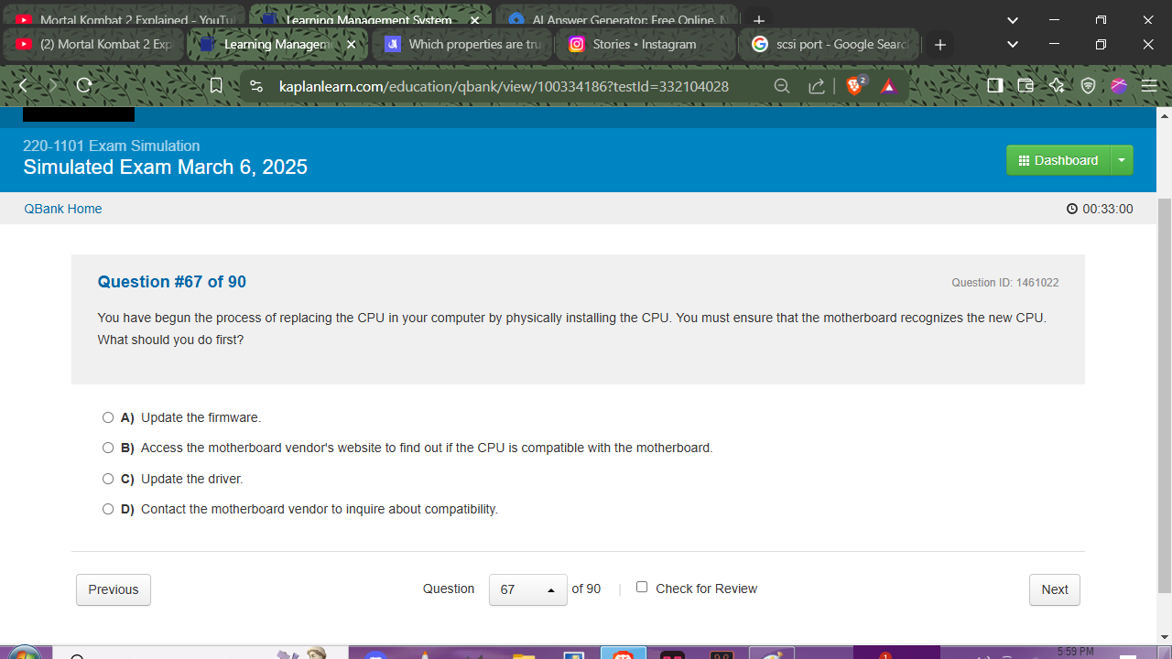Click the Simulated Exam March 6, 2025 heading
The width and height of the screenshot is (1172, 659).
166,167
